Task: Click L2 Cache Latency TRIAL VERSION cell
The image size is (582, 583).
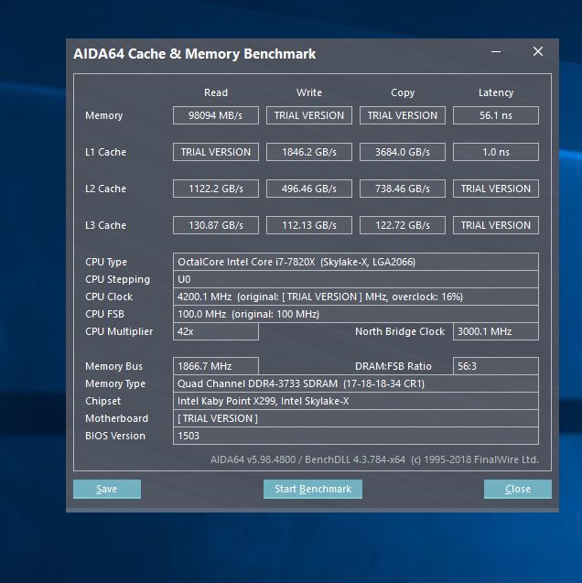Action: pos(496,189)
